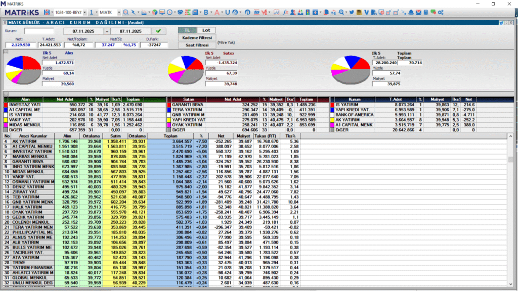
Task: Sort table by Net column header
Action: pyautogui.click(x=222, y=136)
